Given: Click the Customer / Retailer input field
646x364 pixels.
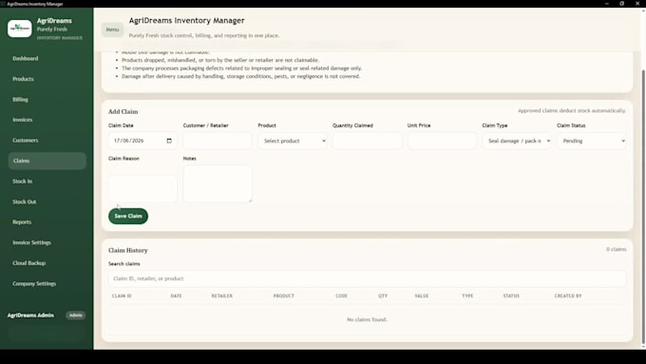Looking at the screenshot, I should pyautogui.click(x=218, y=141).
